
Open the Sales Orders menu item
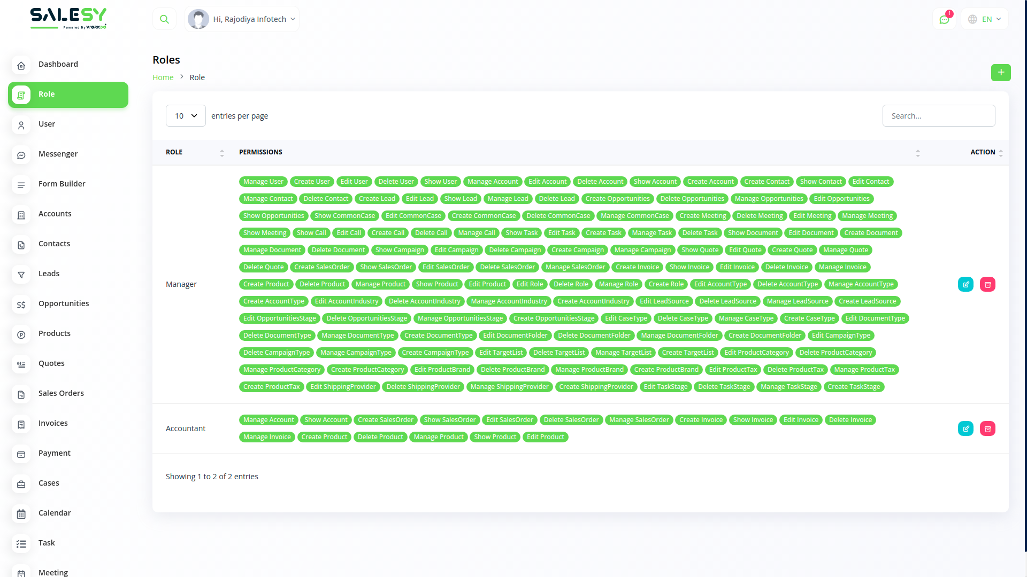point(61,393)
